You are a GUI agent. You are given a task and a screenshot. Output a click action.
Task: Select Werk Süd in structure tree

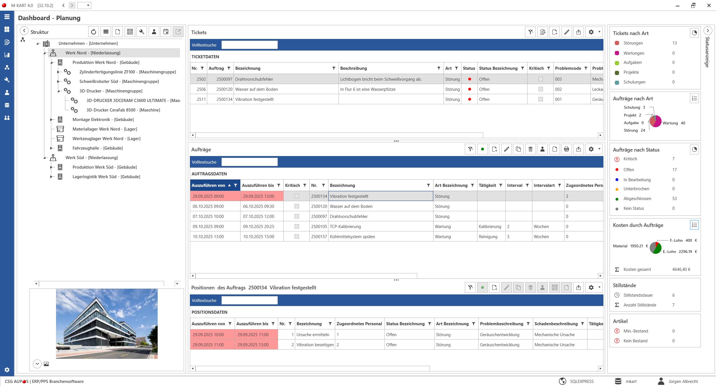[x=91, y=158]
